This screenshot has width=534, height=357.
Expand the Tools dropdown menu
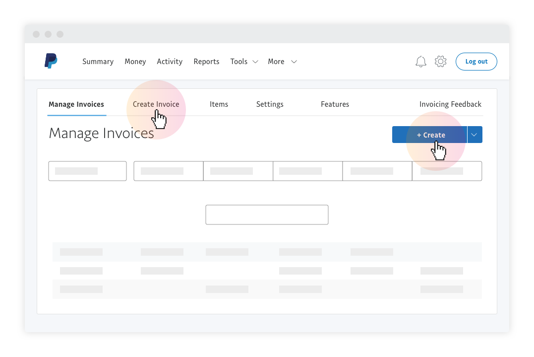[244, 62]
